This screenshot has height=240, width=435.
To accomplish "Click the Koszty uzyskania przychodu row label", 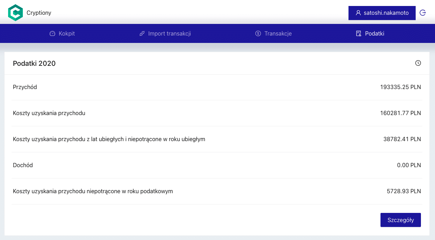I will 49,113.
